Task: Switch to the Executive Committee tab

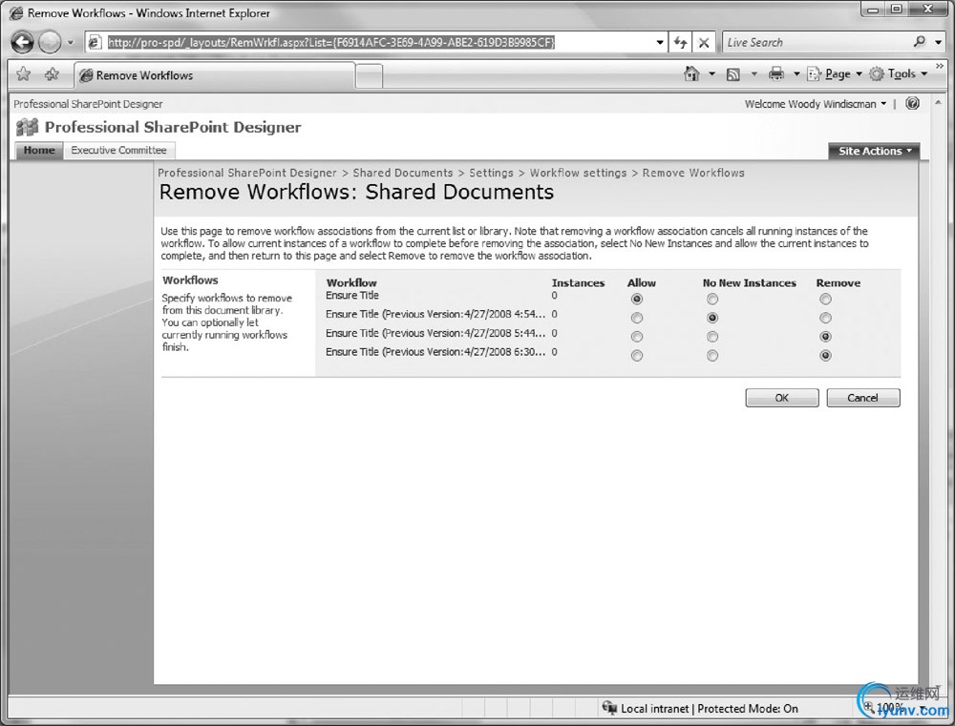Action: (x=118, y=151)
